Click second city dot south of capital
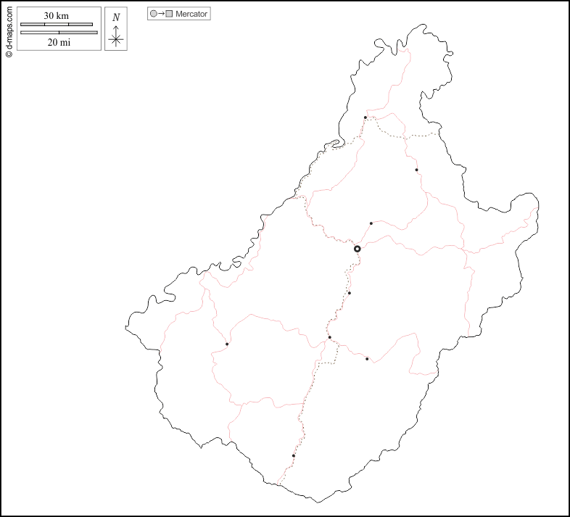Screen dimensions: 570x517 [x=329, y=337]
